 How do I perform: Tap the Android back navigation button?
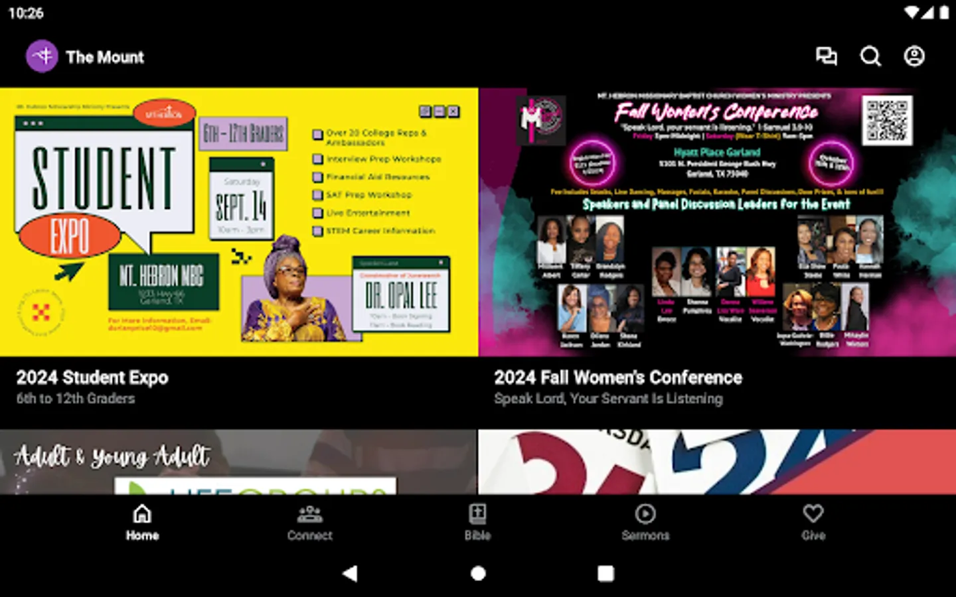click(351, 573)
